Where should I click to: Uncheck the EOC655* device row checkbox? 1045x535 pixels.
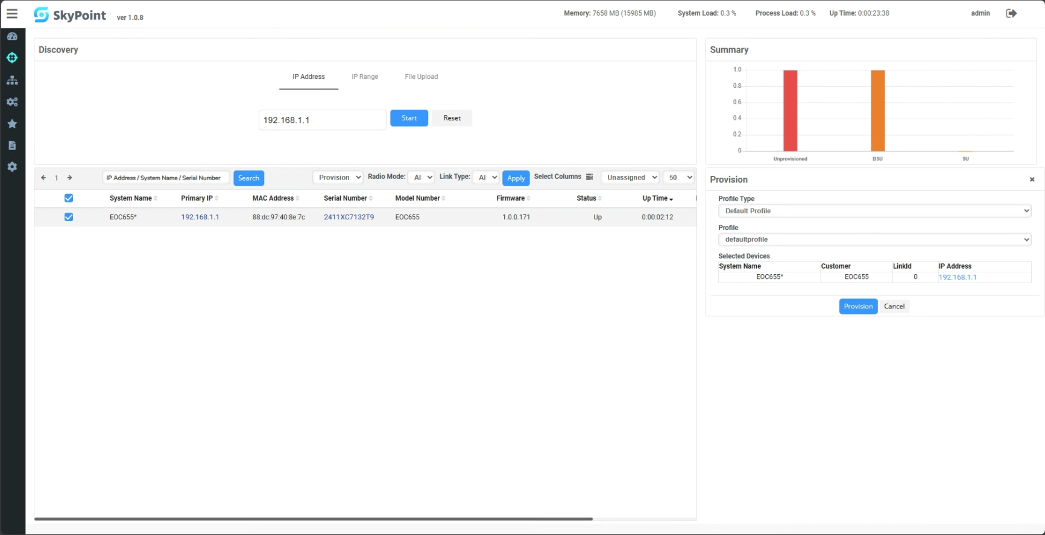69,217
